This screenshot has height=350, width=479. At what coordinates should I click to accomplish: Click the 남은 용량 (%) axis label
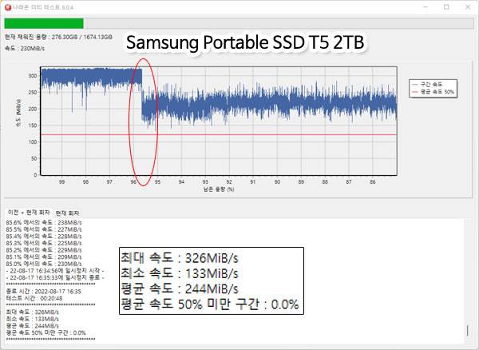[218, 189]
